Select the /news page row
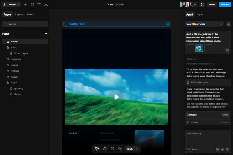This screenshot has width=233, height=155. 25,77
